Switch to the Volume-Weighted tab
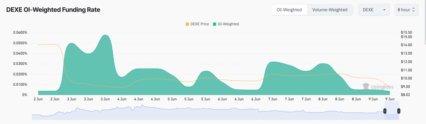The image size is (426, 124). coord(330,10)
